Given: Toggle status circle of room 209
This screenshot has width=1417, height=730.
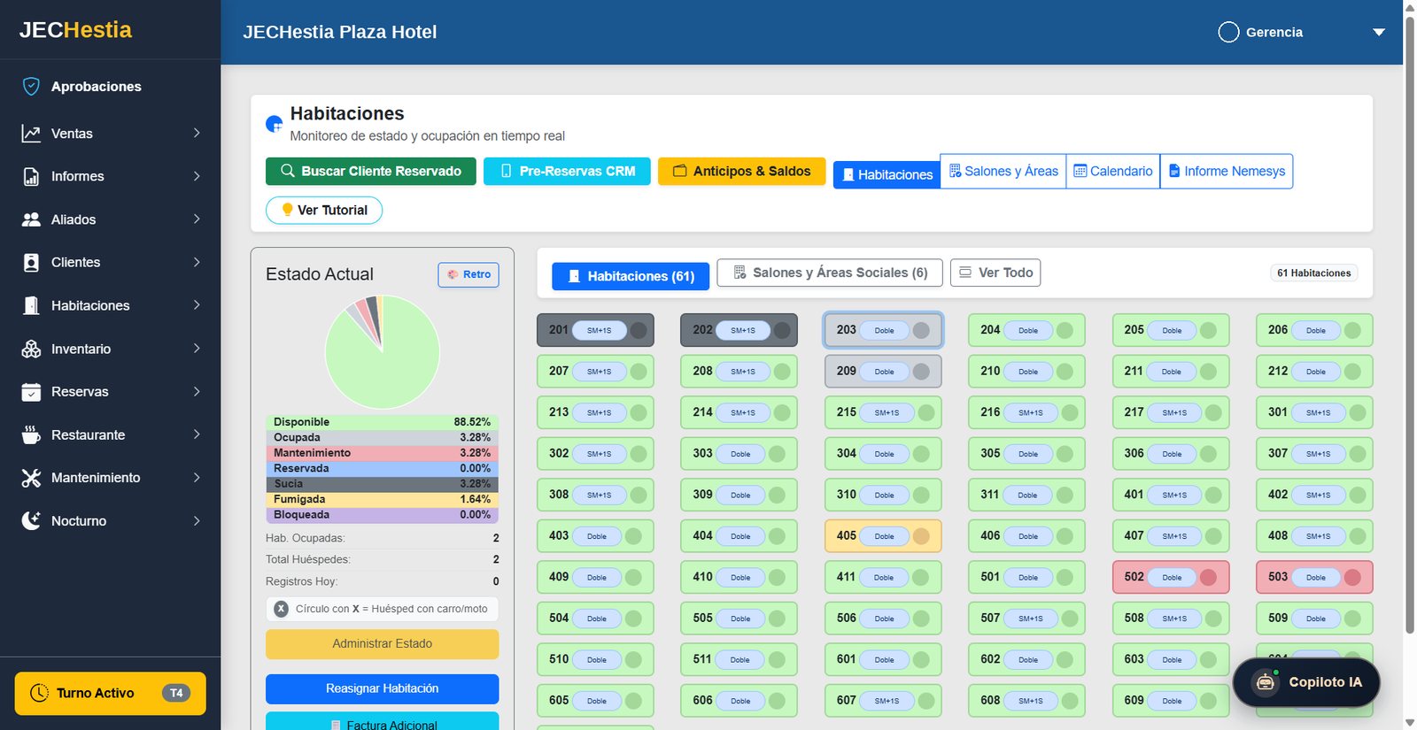Looking at the screenshot, I should (x=921, y=372).
